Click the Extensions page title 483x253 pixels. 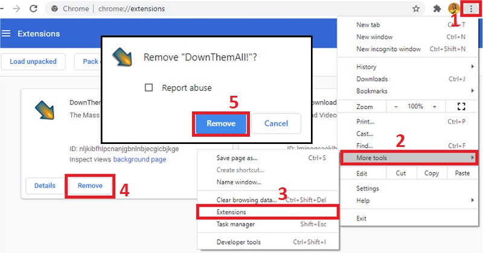[39, 34]
